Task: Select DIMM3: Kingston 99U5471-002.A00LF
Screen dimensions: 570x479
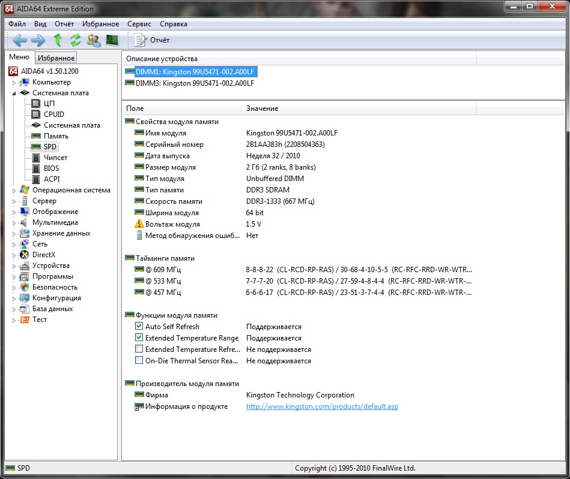Action: pyautogui.click(x=195, y=83)
